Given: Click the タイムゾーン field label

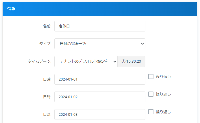Looking at the screenshot, I should [40, 61].
